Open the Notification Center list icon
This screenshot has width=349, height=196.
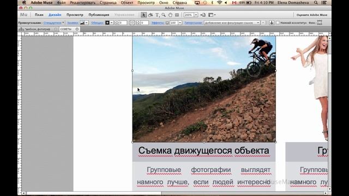tap(324, 3)
